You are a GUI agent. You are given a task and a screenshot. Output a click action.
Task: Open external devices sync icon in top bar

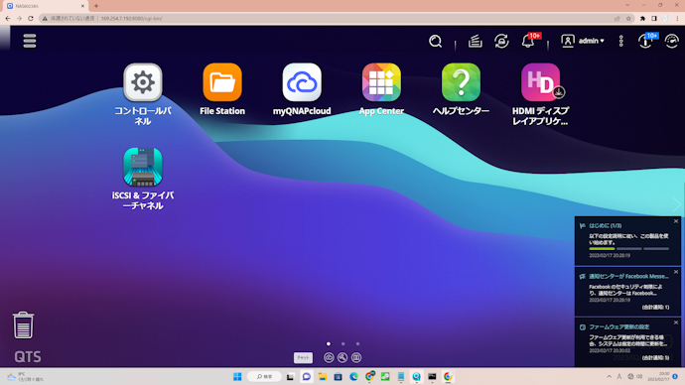tap(501, 41)
